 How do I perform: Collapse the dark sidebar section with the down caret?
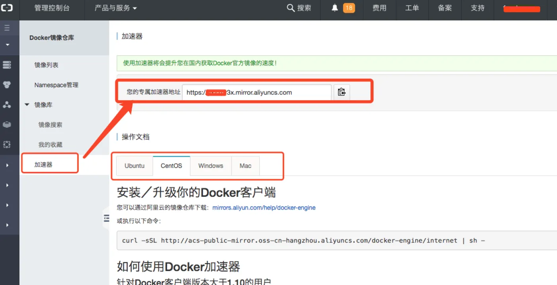click(7, 45)
